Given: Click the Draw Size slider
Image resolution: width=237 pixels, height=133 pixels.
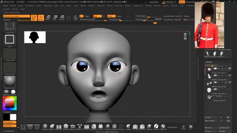Looking at the screenshot, I should click(148, 20).
